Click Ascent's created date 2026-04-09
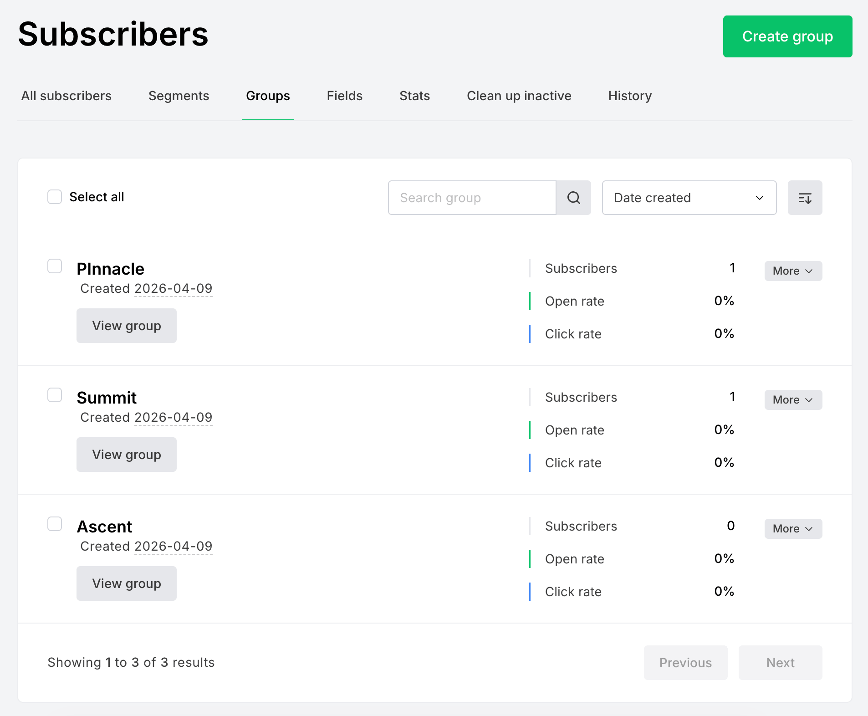Viewport: 868px width, 716px height. (174, 546)
